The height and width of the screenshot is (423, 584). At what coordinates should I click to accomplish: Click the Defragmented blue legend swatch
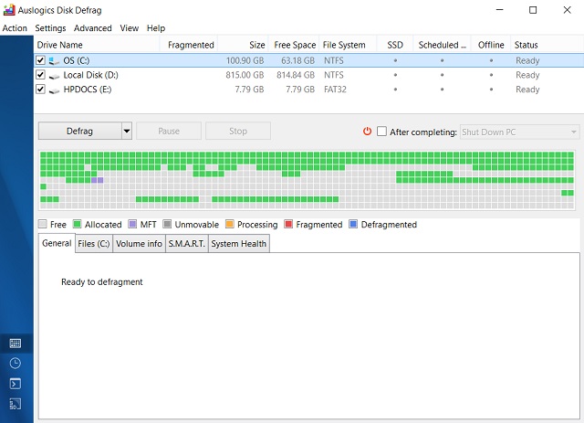[353, 224]
